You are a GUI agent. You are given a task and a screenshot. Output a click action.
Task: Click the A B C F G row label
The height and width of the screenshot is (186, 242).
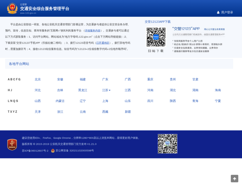(x=14, y=79)
